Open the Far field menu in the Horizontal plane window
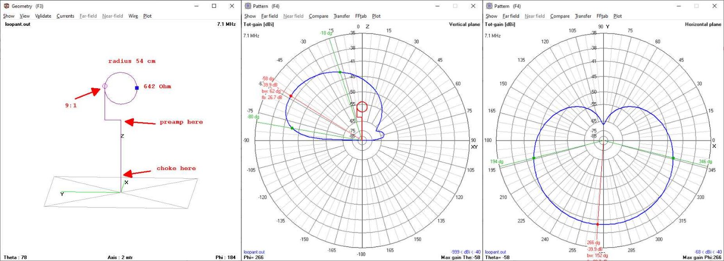Viewport: 724px width, 261px height. (511, 16)
